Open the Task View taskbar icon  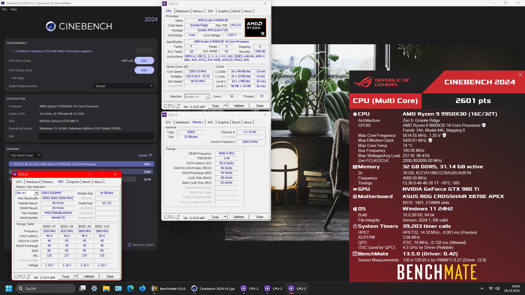(82, 288)
